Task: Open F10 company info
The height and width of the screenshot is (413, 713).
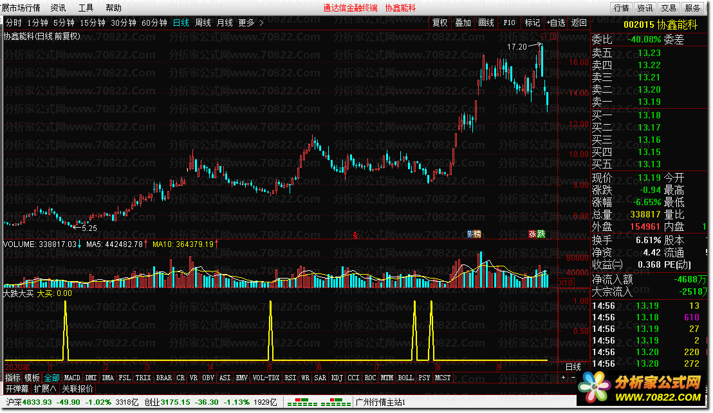Action: (509, 23)
